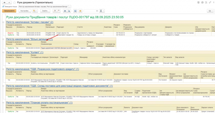215x113 pixels.
Task: Collapse 'ПДВ: Склад поставки' register group
Action: point(3,86)
